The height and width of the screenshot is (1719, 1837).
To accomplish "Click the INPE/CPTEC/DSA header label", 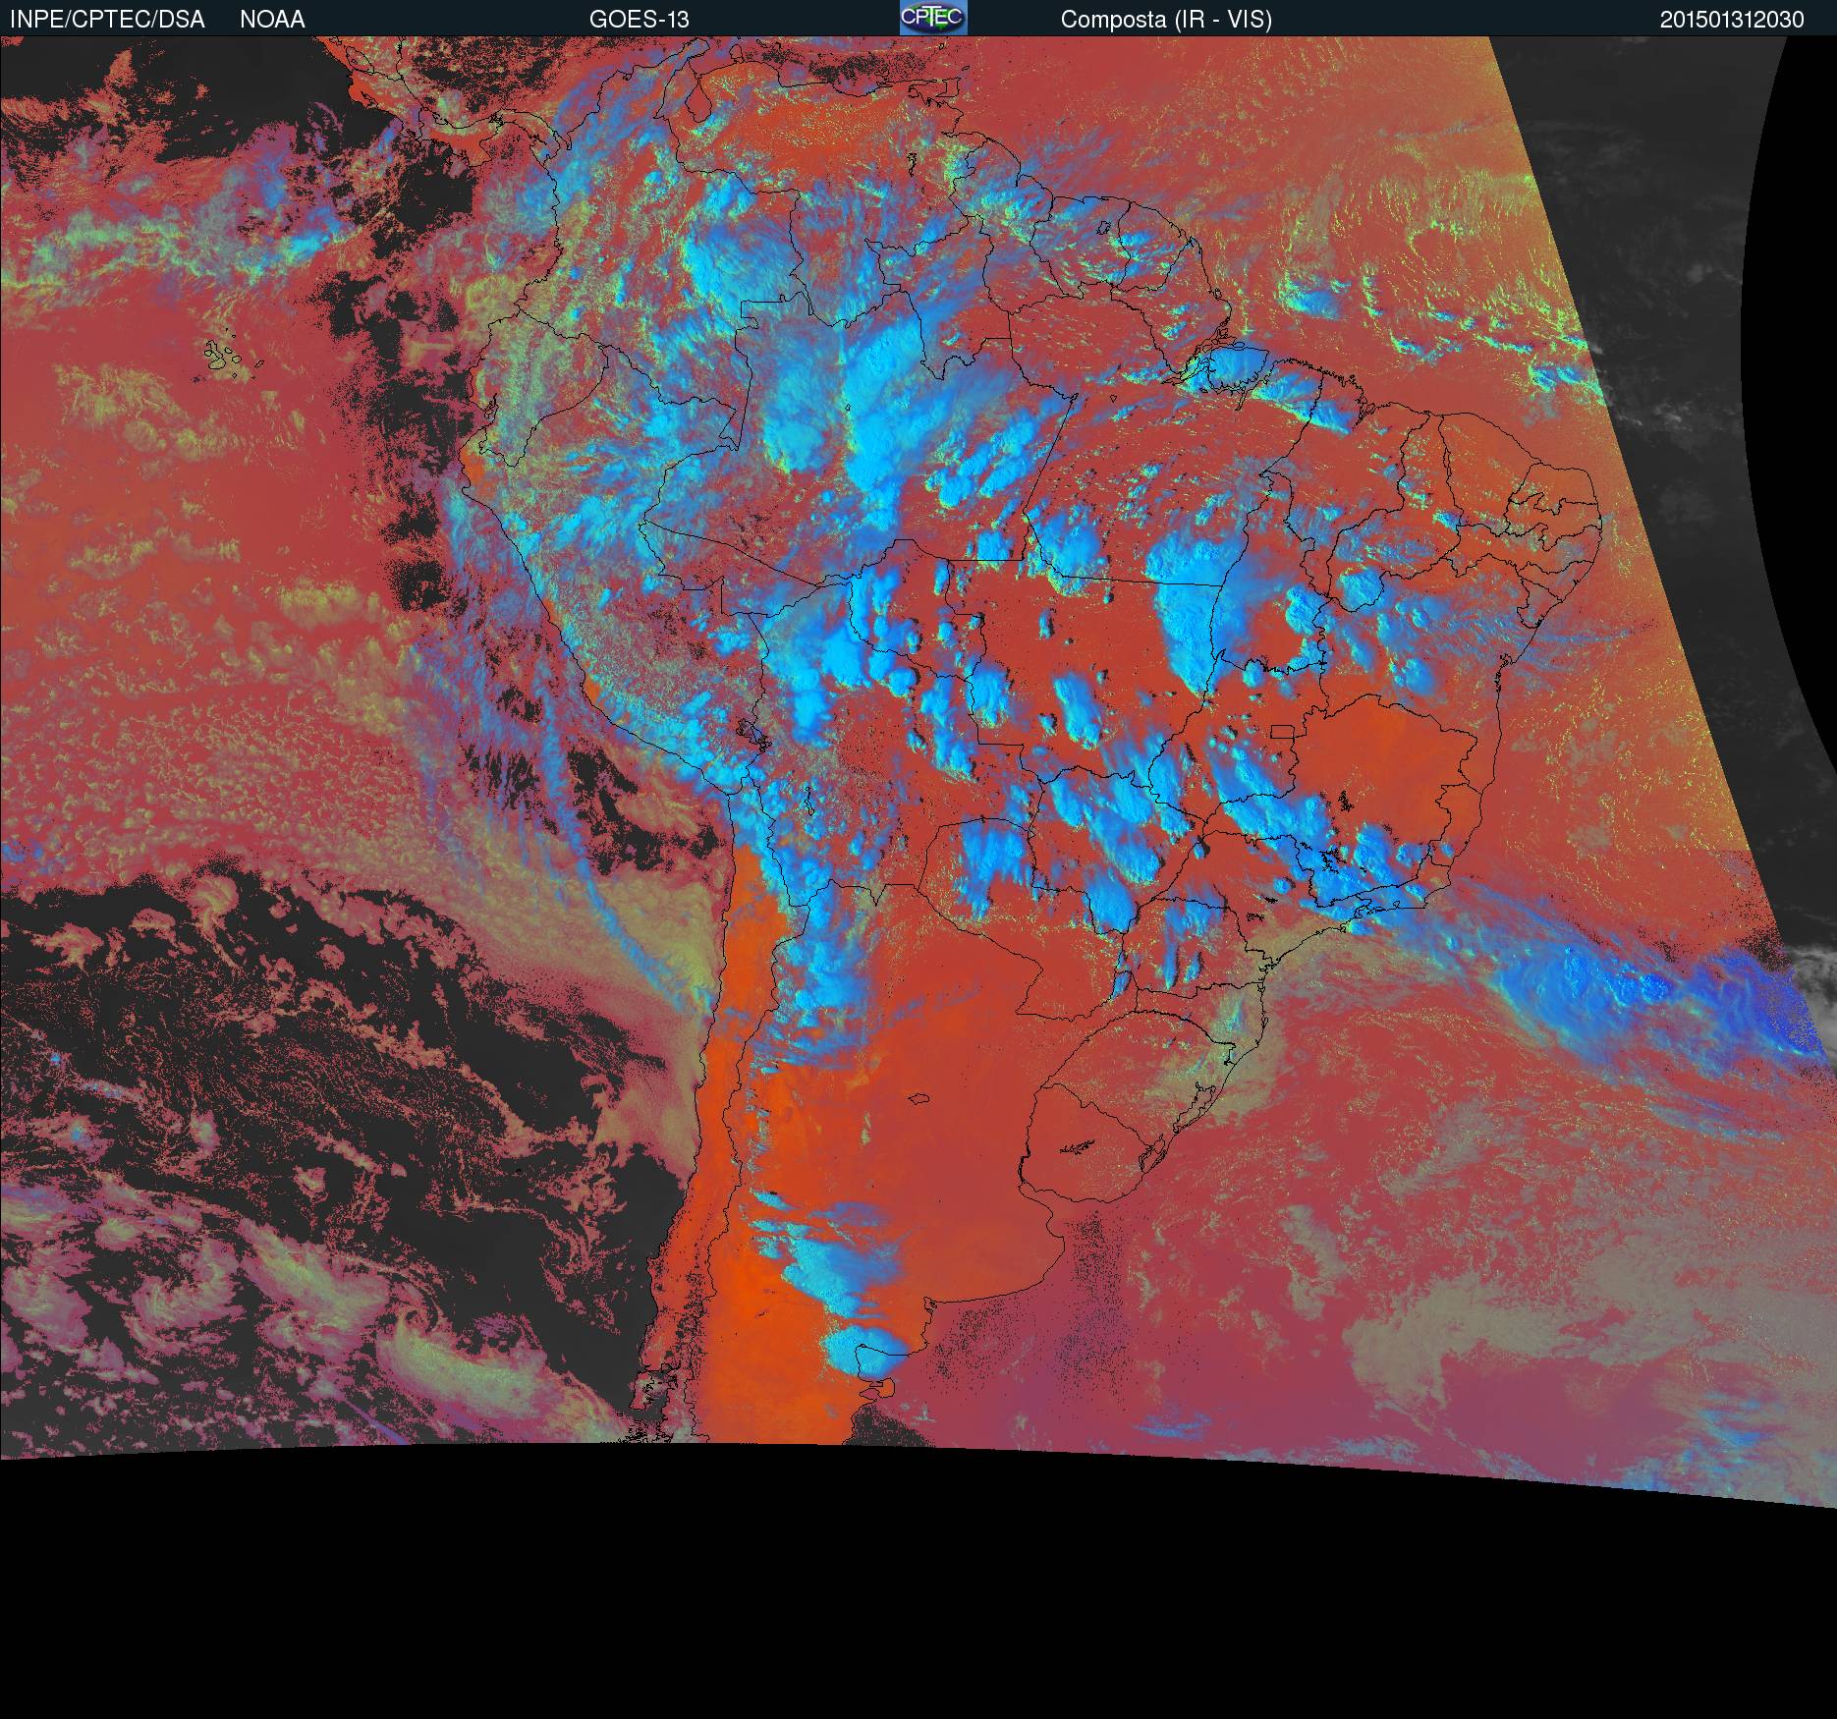I will point(107,19).
